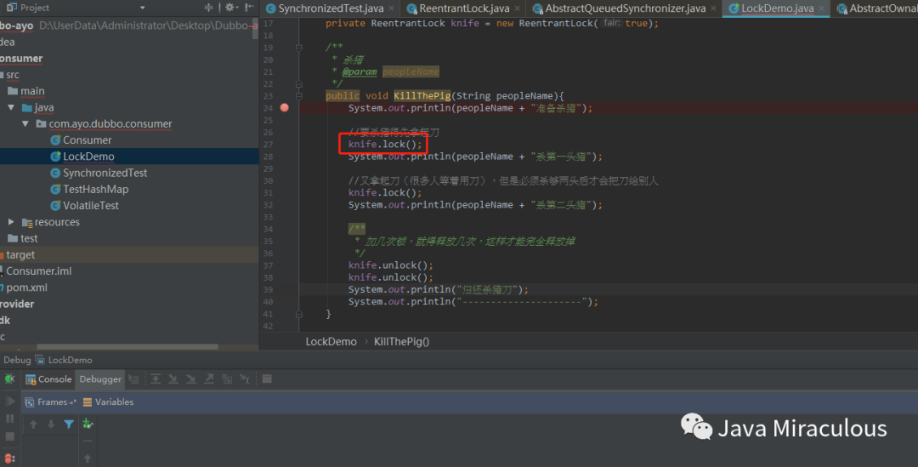Viewport: 918px width, 467px height.
Task: Click the fold marker at line 22
Action: tap(299, 84)
